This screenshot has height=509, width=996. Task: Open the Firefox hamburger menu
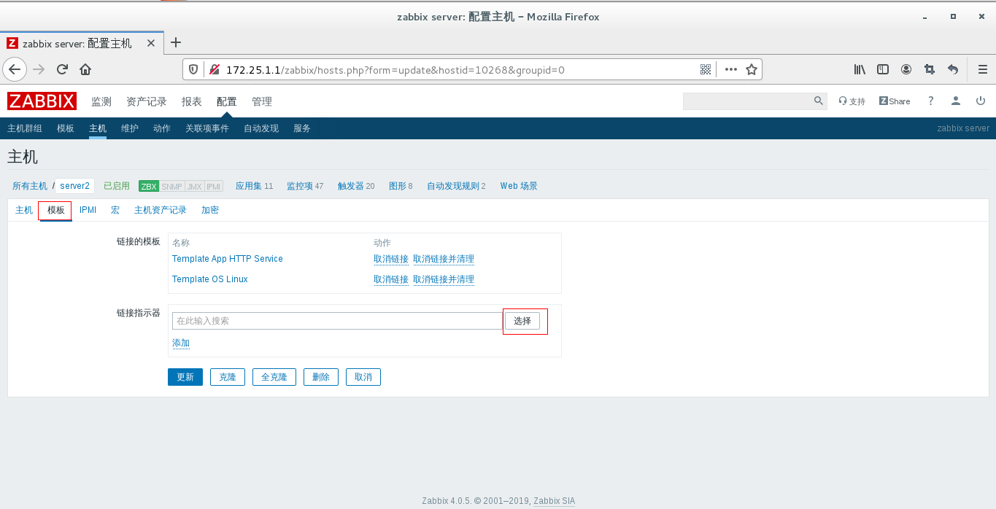point(982,69)
